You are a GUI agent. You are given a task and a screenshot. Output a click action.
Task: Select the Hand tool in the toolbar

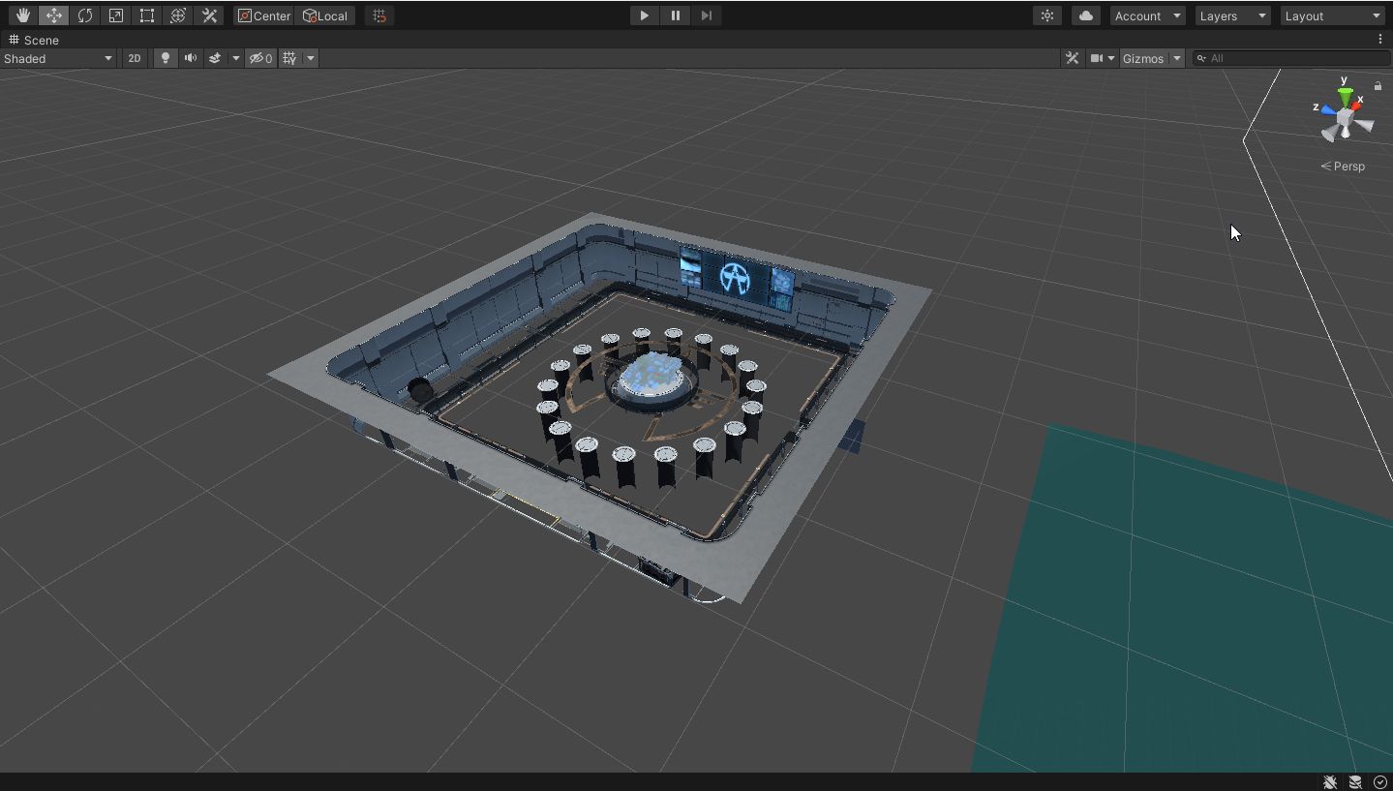22,15
